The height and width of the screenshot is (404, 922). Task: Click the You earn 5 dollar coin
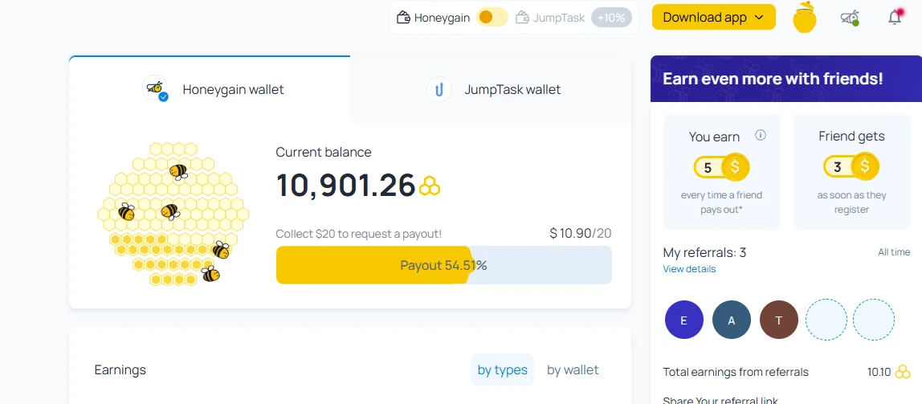coord(721,168)
